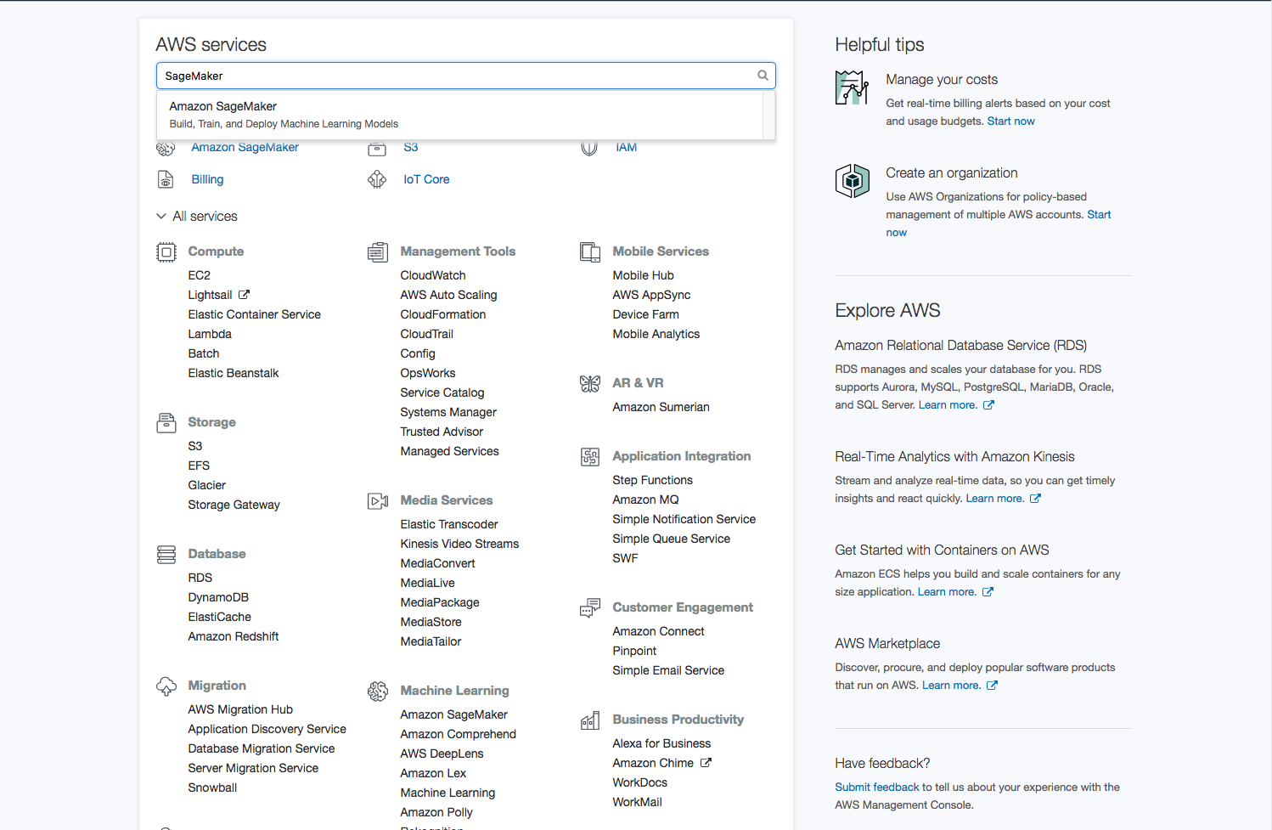The image size is (1272, 830).
Task: Click the Machine Learning brain icon
Action: (378, 692)
